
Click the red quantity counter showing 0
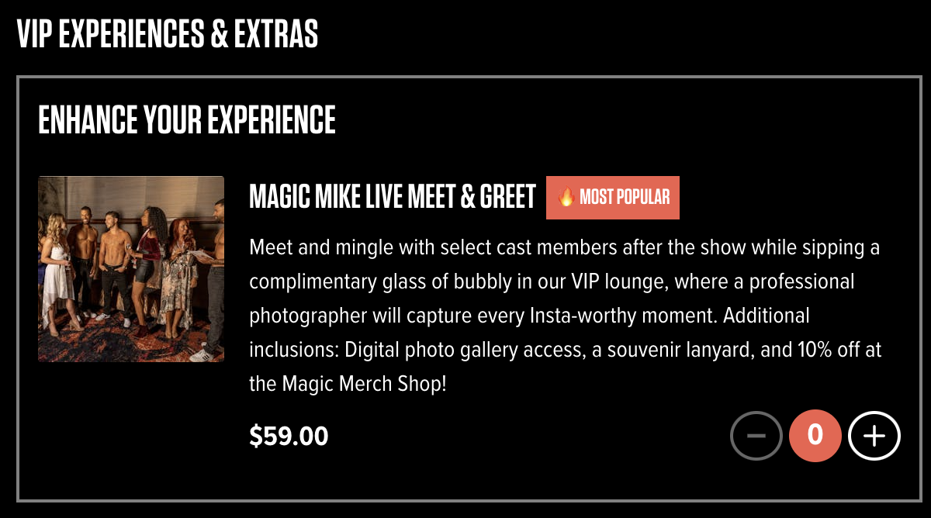click(x=815, y=436)
